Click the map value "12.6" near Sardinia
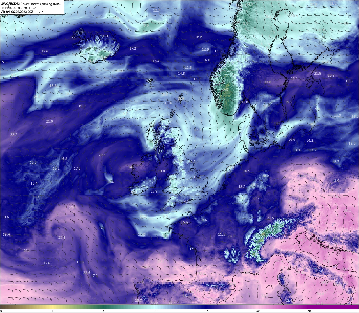 pyautogui.click(x=289, y=300)
